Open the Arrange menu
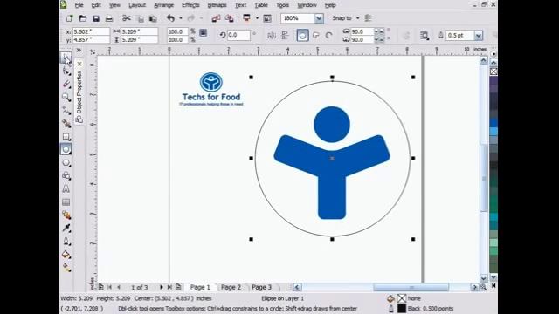Screen dimensions: 559x314 click(x=163, y=5)
